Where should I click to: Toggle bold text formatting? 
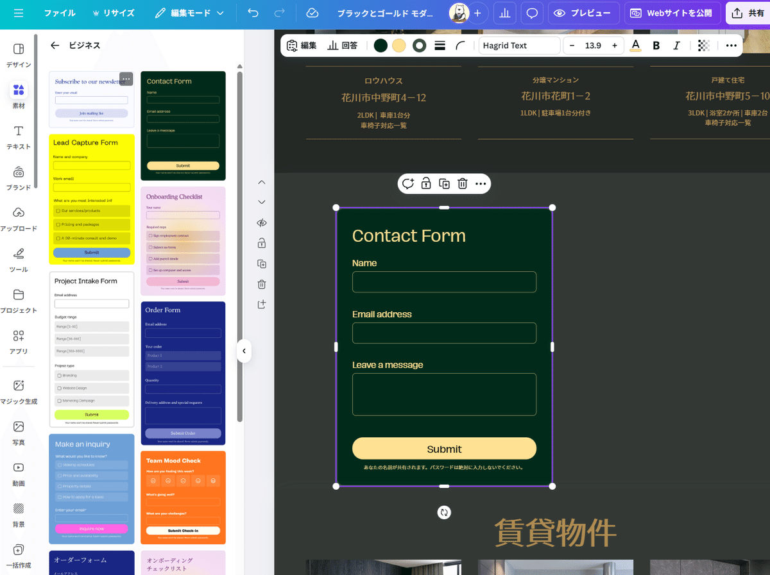point(656,46)
